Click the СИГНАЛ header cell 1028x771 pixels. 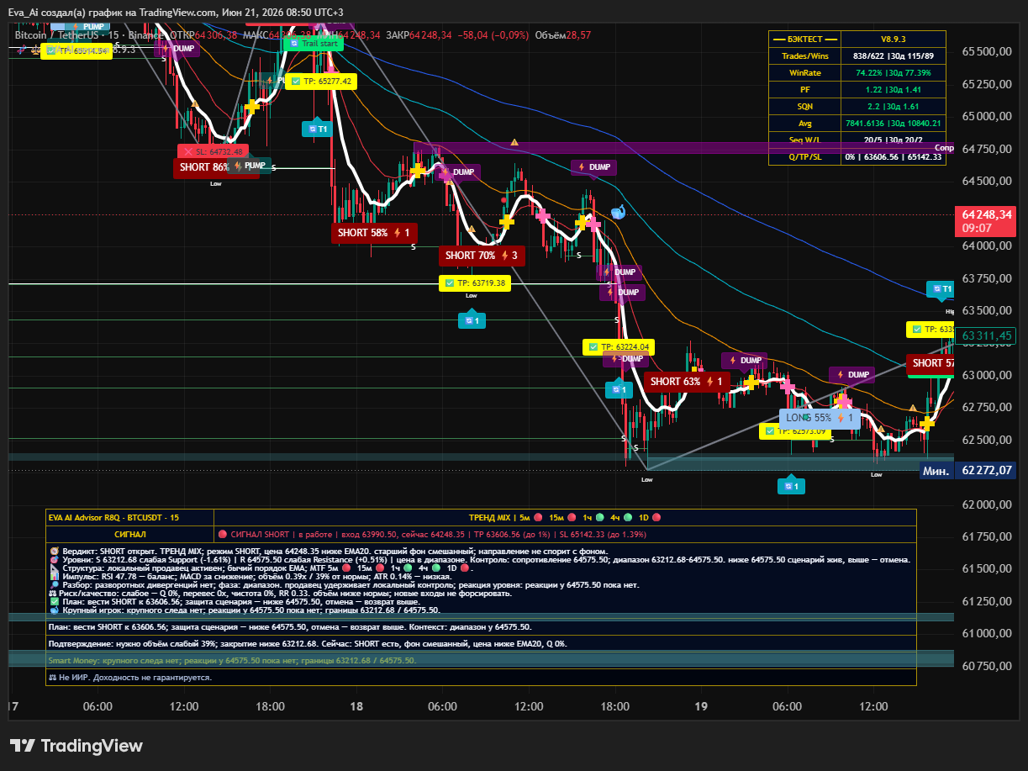(x=129, y=534)
